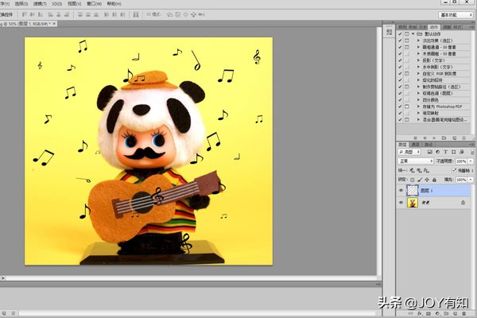This screenshot has height=318, width=477.
Task: Click the new action set folder icon
Action: click(x=444, y=138)
